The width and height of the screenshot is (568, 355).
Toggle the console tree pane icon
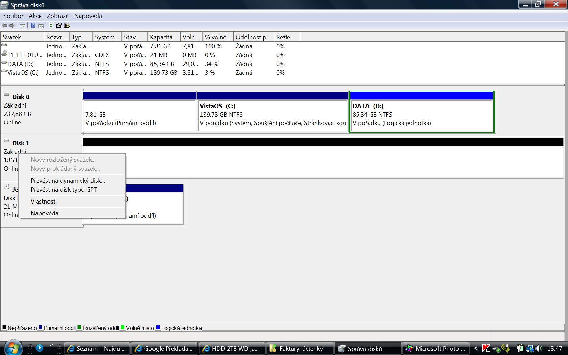point(23,25)
